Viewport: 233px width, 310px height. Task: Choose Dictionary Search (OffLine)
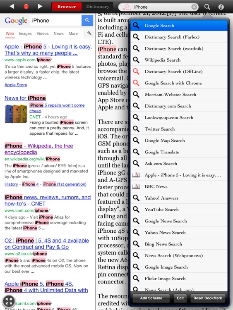click(179, 72)
